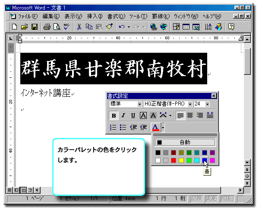Toggle distributed alignment
This screenshot has width=259, height=211.
210,115
